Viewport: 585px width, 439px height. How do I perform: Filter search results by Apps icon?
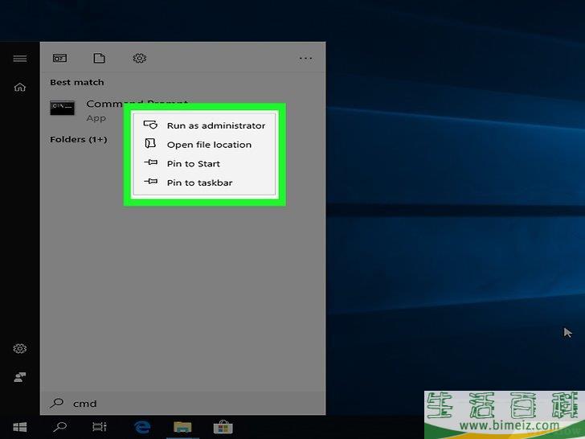point(59,59)
